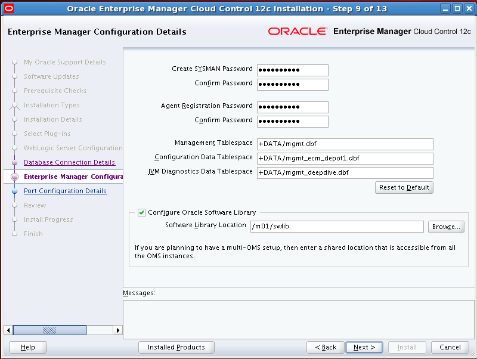Open Browse for software library location
This screenshot has width=477, height=359.
click(x=446, y=227)
